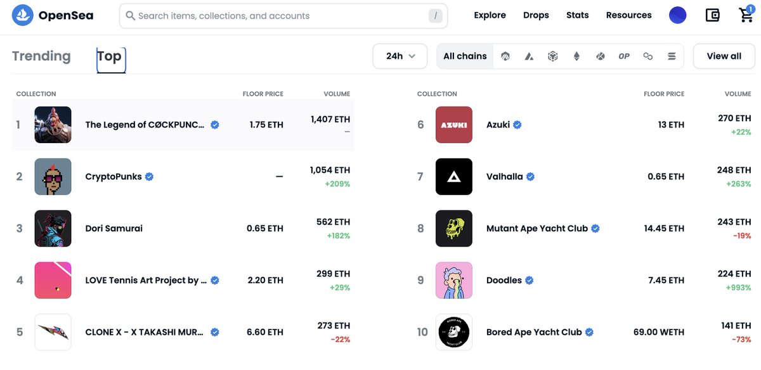Open the shopping cart

pos(746,15)
